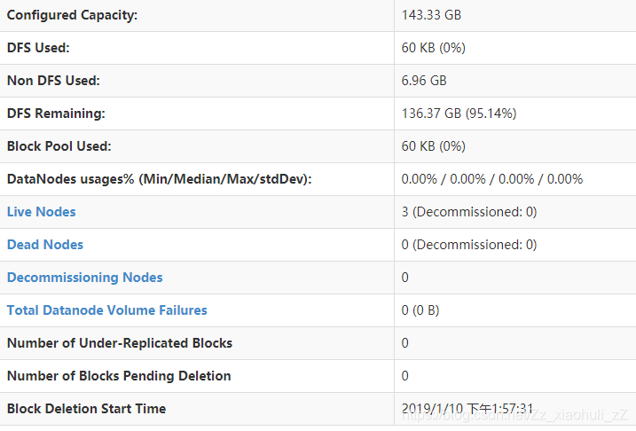The image size is (636, 431).
Task: Open Total Datanode Volume Failures link
Action: [x=107, y=310]
